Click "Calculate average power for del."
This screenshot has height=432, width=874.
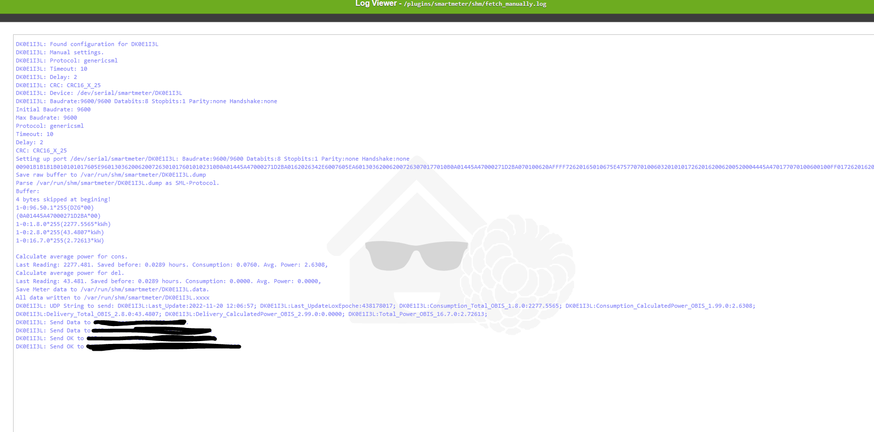point(70,273)
